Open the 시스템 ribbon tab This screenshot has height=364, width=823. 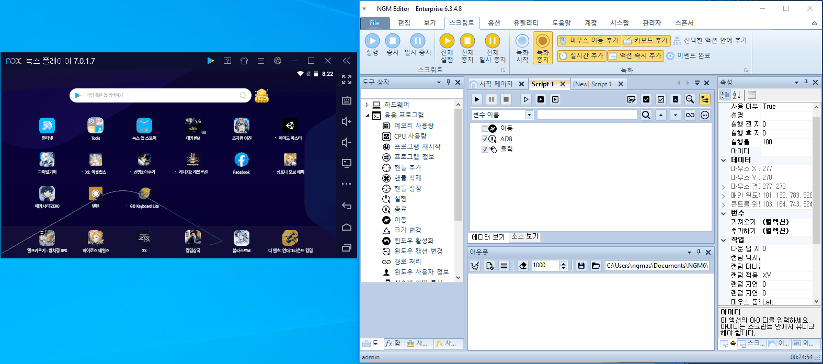(x=620, y=23)
